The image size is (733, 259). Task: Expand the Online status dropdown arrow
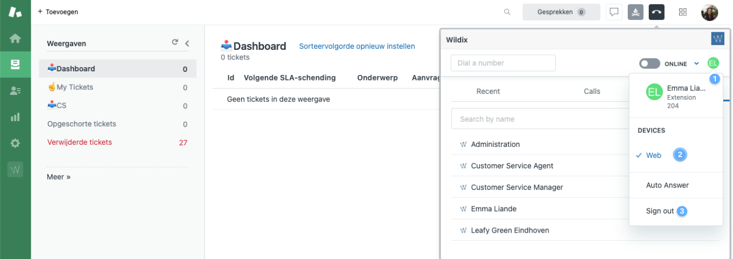[696, 63]
